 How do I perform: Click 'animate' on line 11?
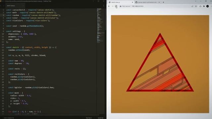pos(12,37)
